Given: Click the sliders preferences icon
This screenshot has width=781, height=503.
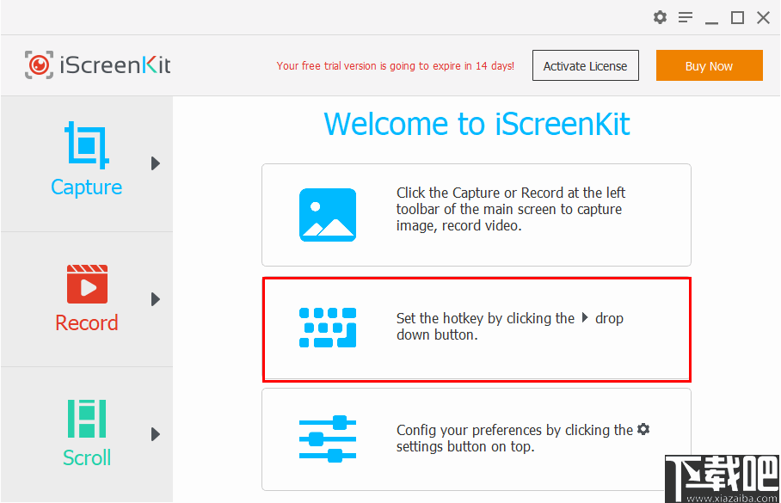Looking at the screenshot, I should click(328, 439).
